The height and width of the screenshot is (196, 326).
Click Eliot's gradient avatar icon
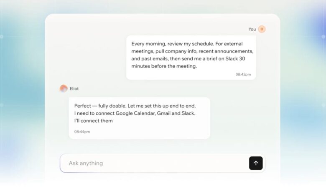(x=64, y=88)
